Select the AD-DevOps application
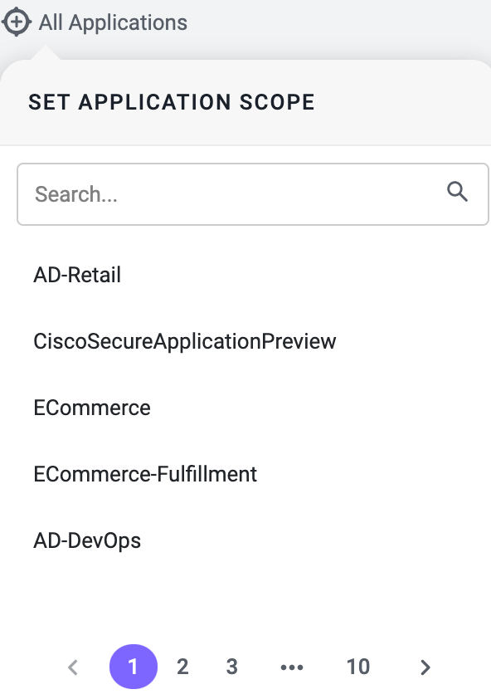The image size is (491, 699). pos(87,540)
